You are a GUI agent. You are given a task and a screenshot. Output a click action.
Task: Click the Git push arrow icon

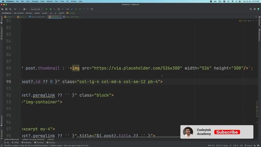point(80,9)
